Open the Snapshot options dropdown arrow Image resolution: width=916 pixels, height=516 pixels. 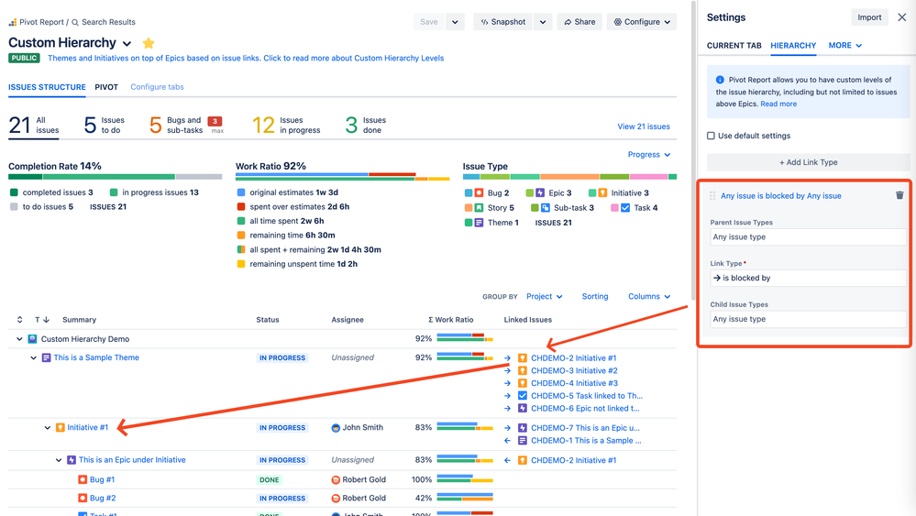point(543,22)
